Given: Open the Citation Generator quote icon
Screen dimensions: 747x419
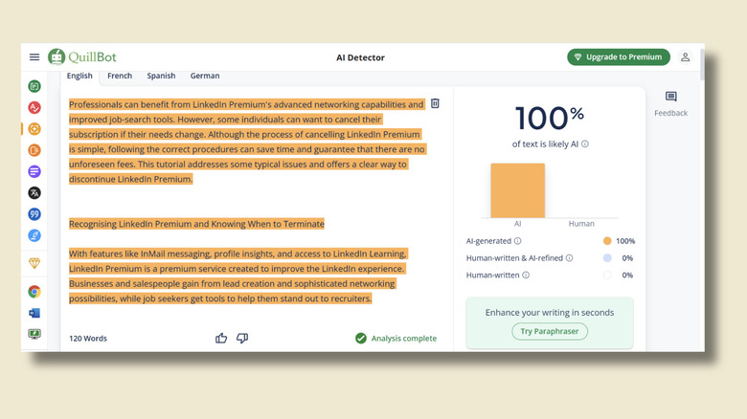Looking at the screenshot, I should coord(34,214).
